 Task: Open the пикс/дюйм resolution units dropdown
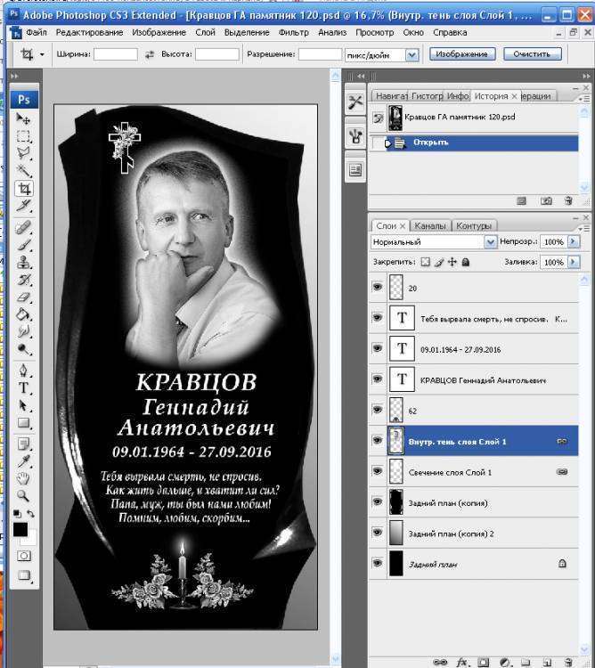412,54
